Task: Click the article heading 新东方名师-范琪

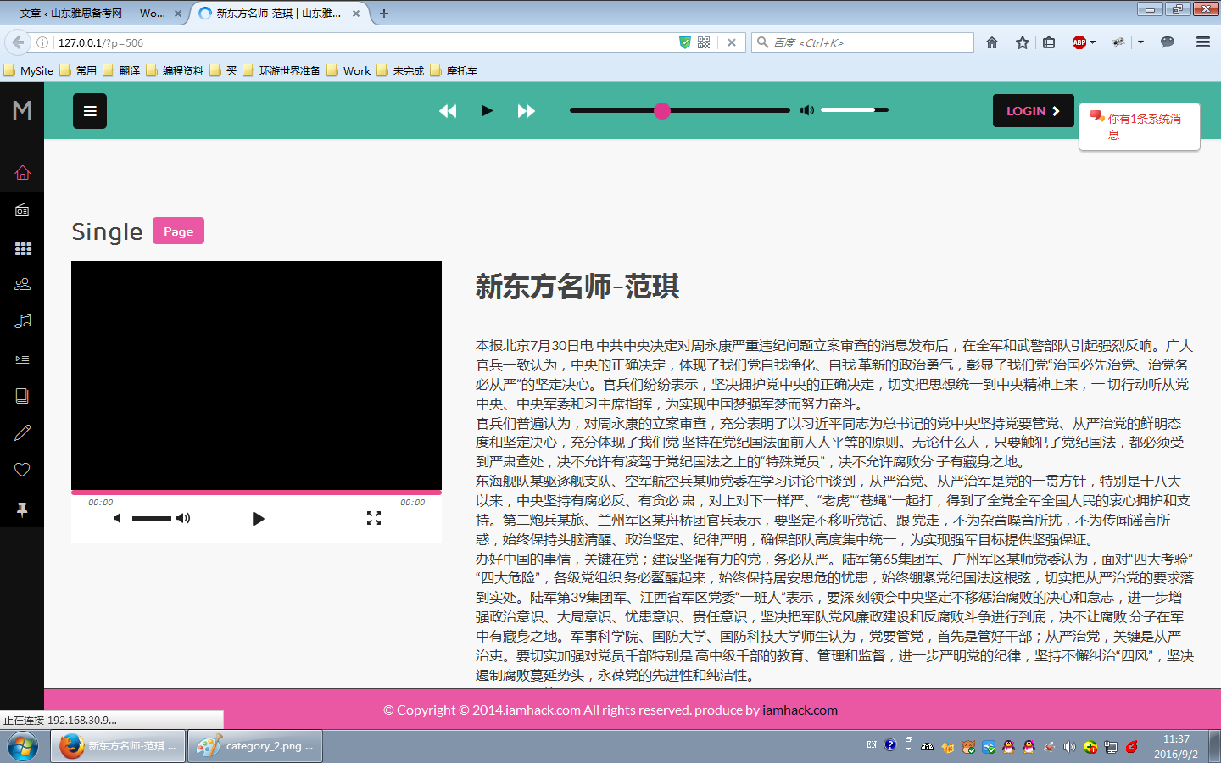Action: tap(577, 287)
